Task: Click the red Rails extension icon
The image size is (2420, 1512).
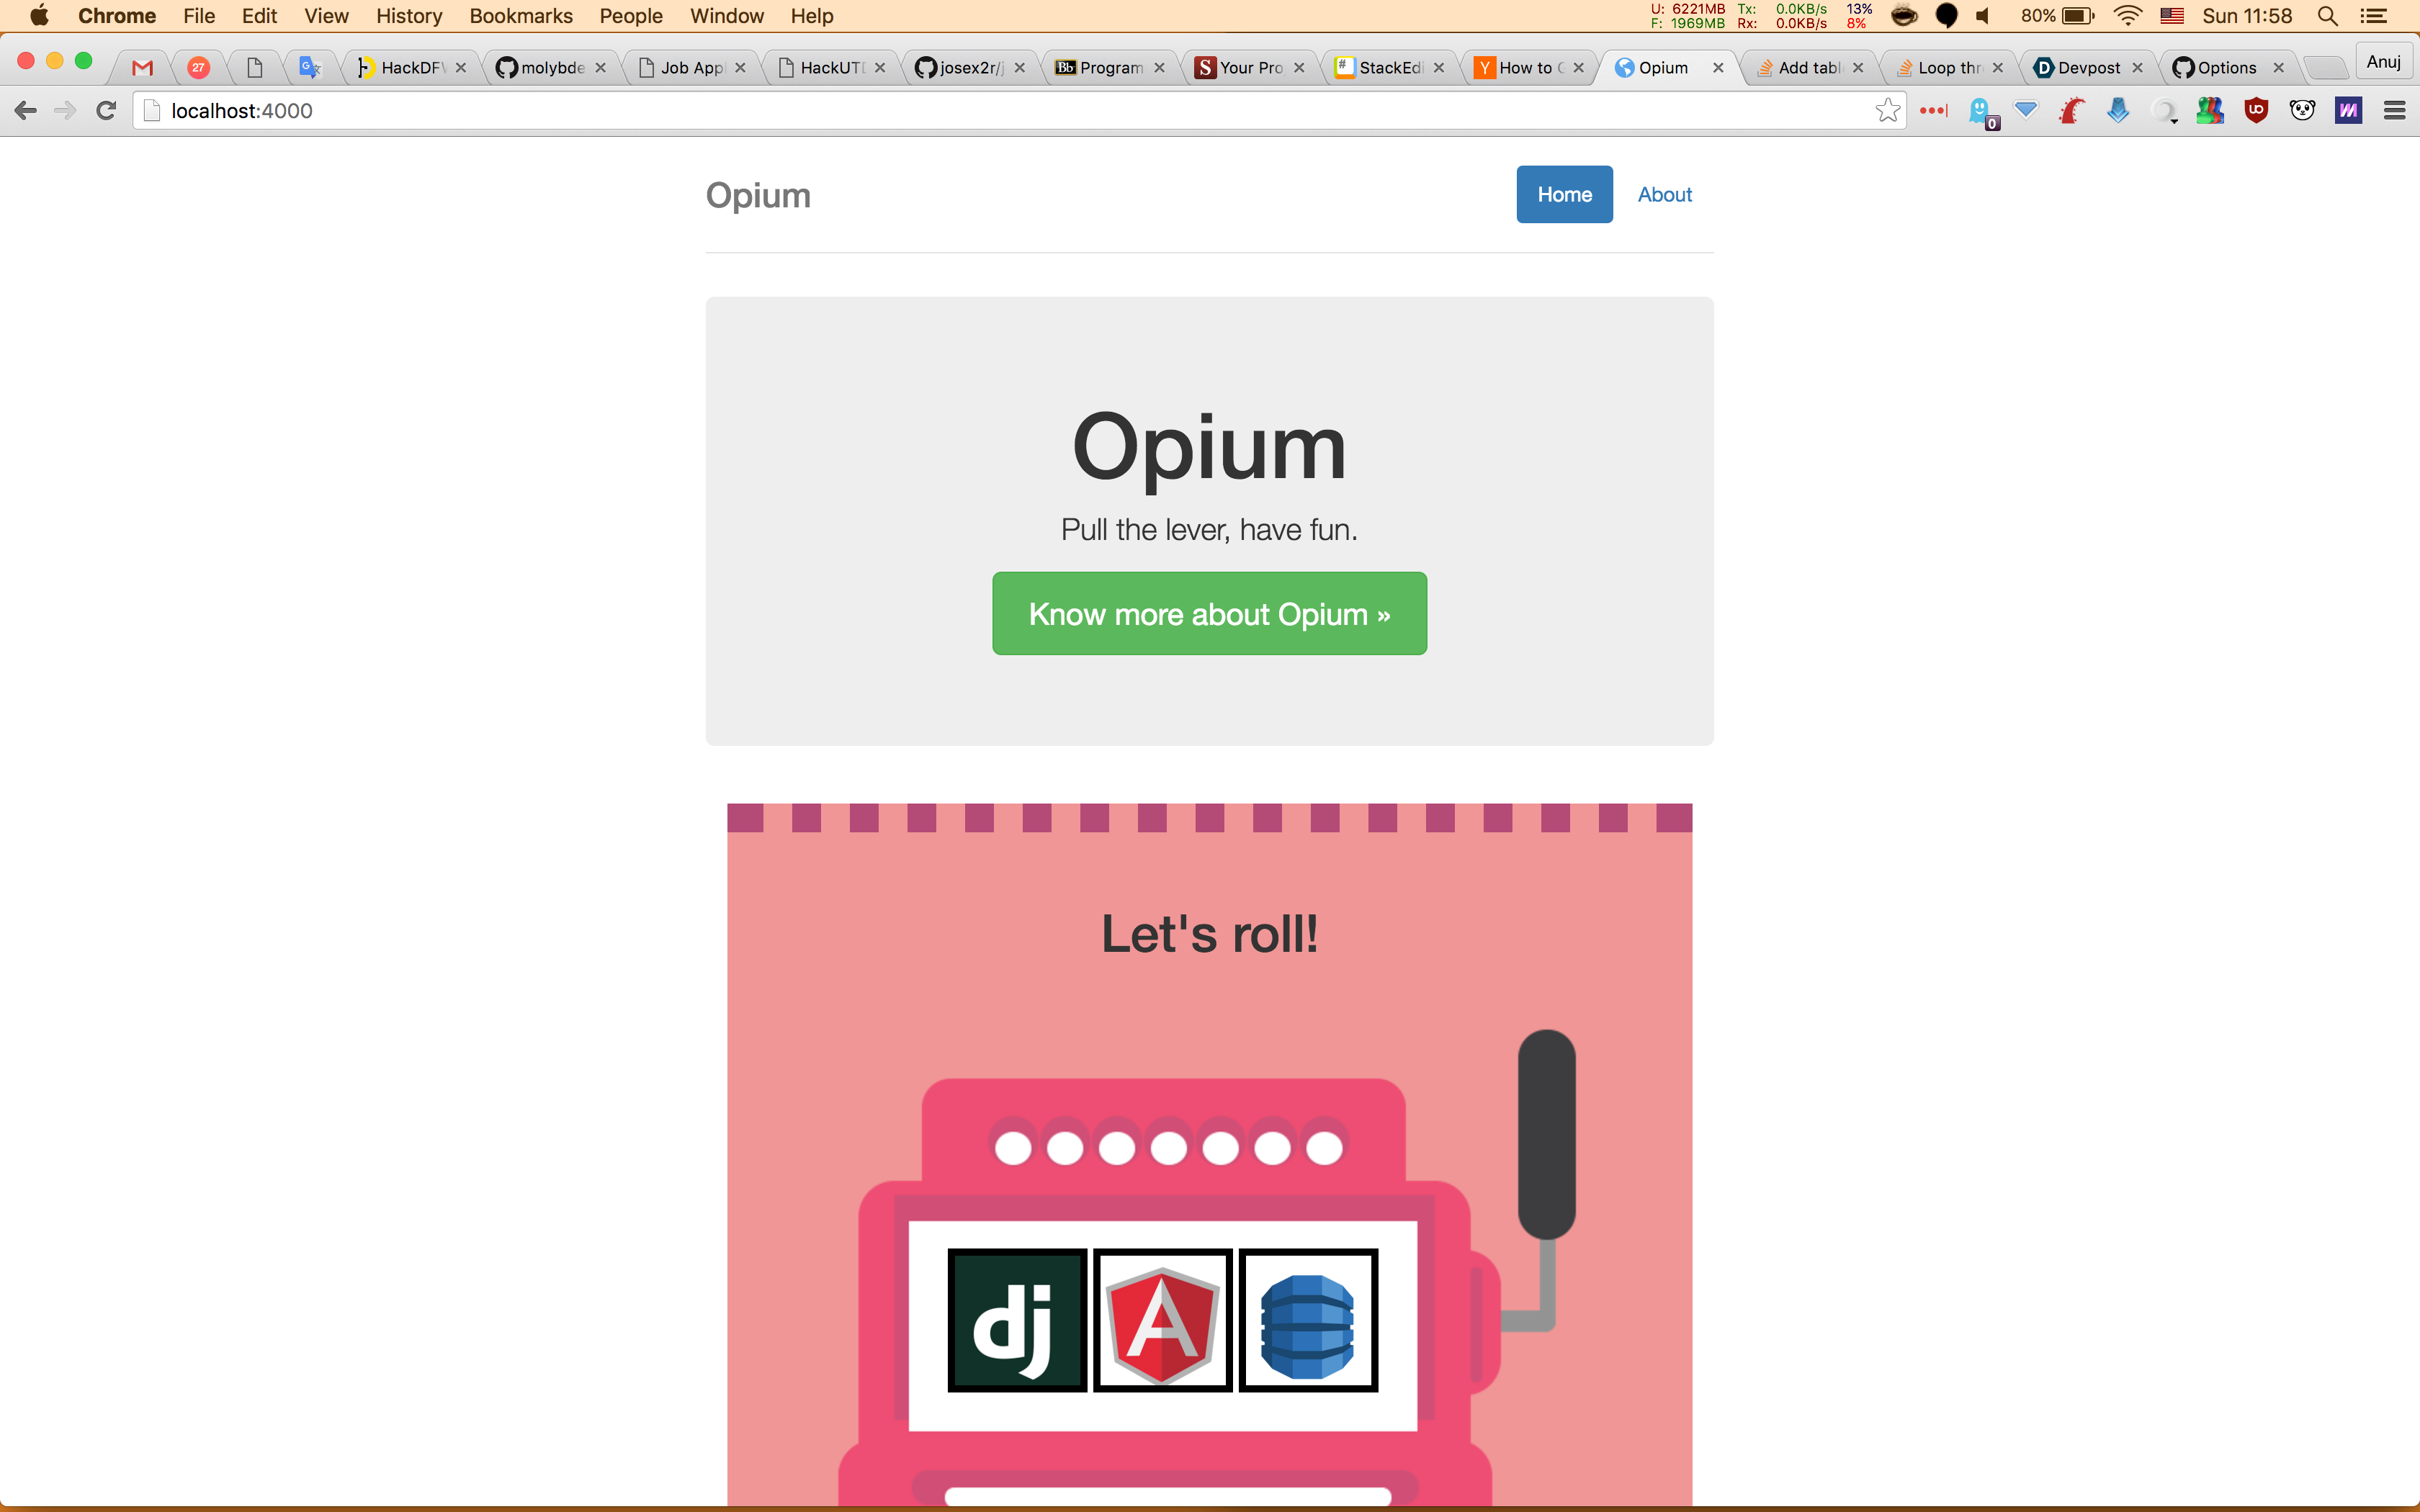Action: point(2072,111)
